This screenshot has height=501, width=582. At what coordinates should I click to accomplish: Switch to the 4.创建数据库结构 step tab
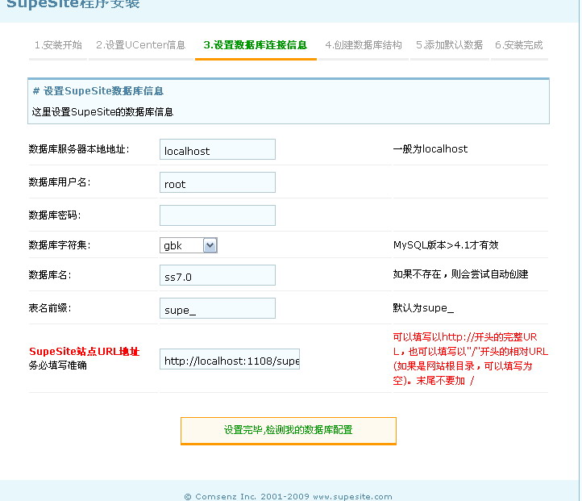point(364,45)
